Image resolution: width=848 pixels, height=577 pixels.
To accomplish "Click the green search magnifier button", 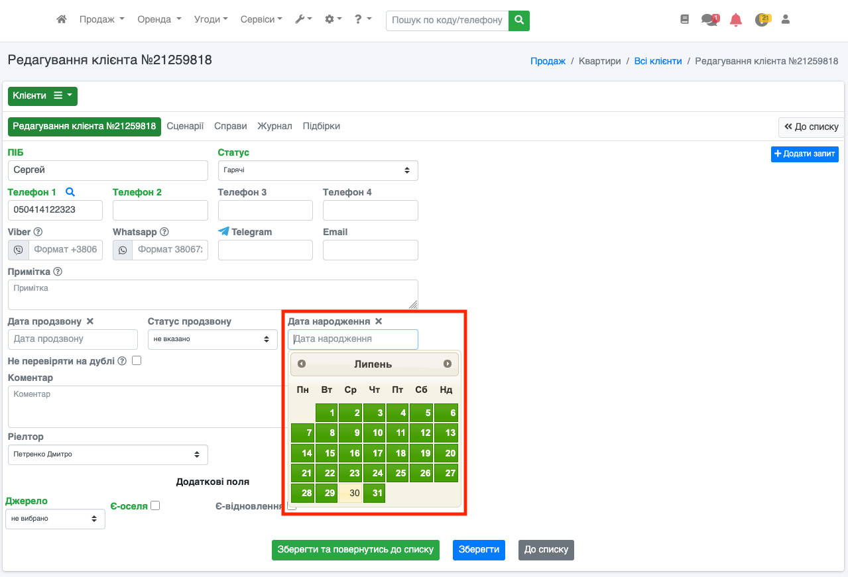I will click(x=519, y=20).
